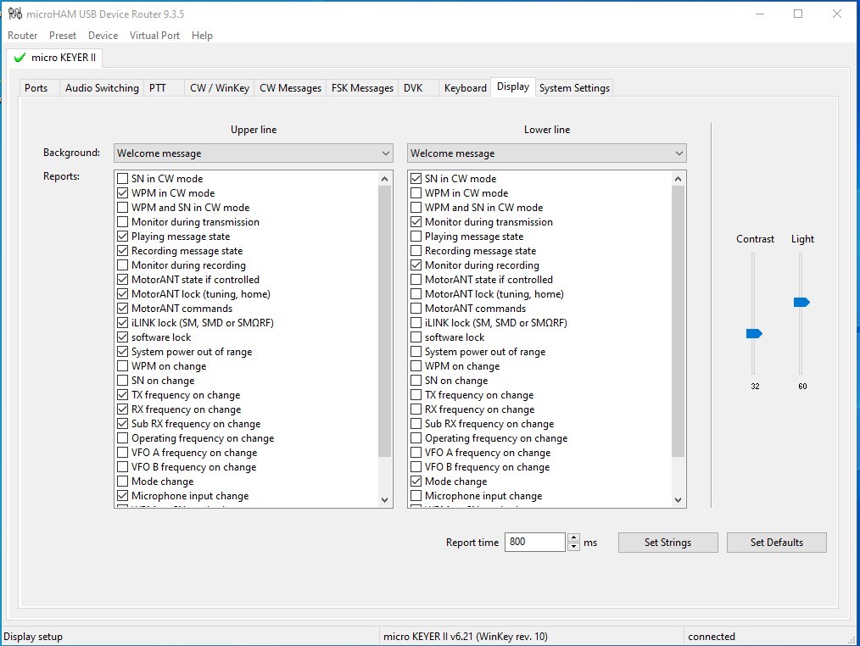Uncheck Lower line Monitor during recording
Viewport: 860px width, 646px height.
[416, 265]
